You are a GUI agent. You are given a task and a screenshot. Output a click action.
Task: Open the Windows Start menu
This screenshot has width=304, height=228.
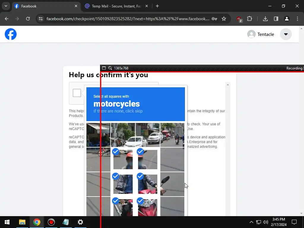click(x=7, y=222)
